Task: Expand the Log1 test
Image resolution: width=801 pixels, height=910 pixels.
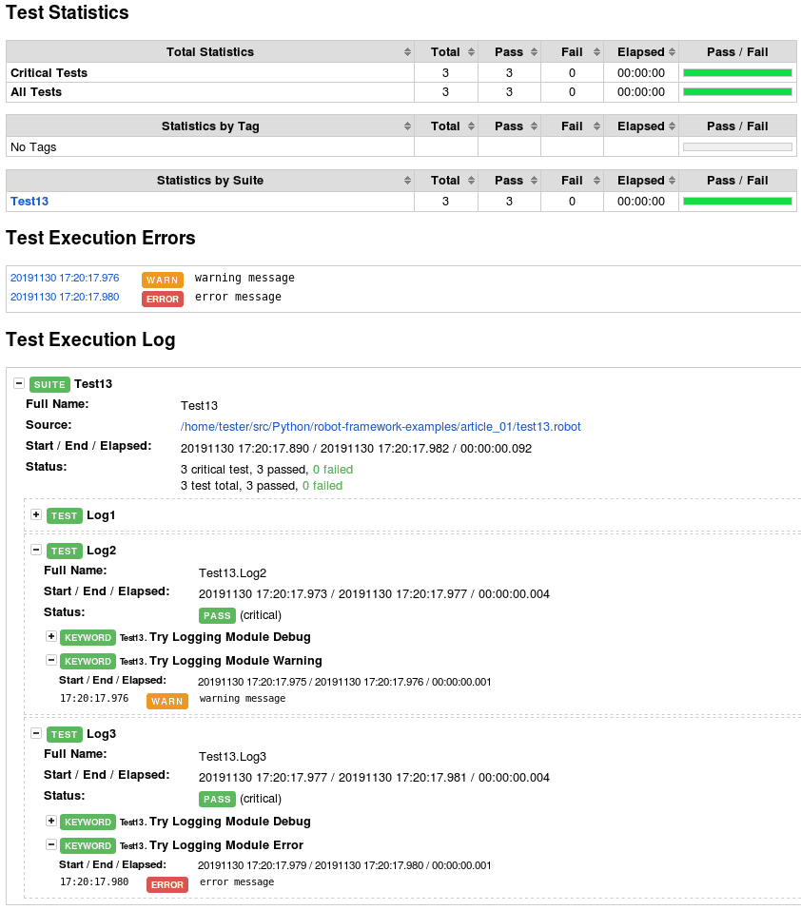Action: tap(36, 514)
